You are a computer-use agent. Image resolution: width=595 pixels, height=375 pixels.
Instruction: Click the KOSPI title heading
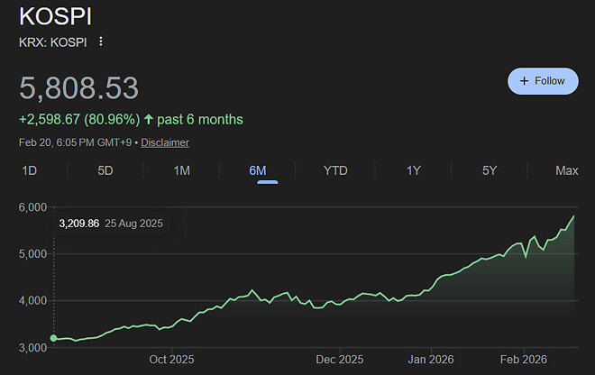(x=55, y=16)
